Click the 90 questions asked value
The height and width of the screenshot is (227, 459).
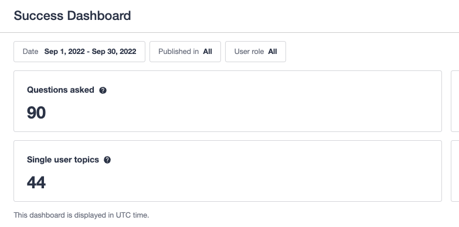36,113
